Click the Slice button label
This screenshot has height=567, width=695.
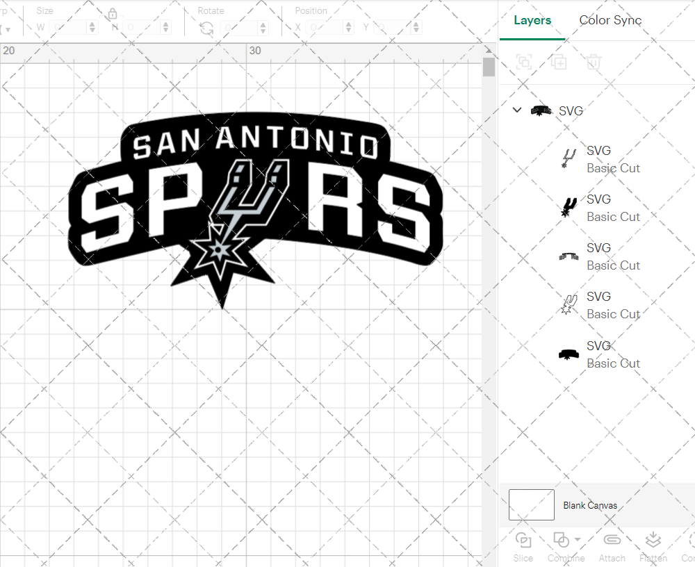click(x=523, y=559)
